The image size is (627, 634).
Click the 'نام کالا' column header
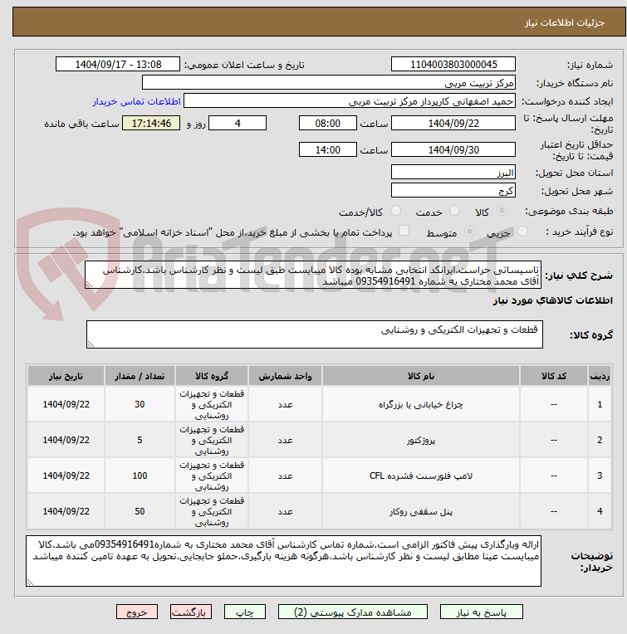coord(421,376)
